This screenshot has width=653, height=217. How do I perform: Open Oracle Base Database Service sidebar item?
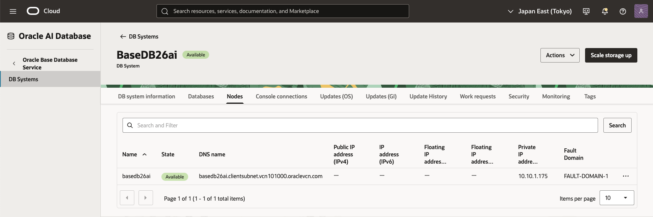(x=50, y=64)
